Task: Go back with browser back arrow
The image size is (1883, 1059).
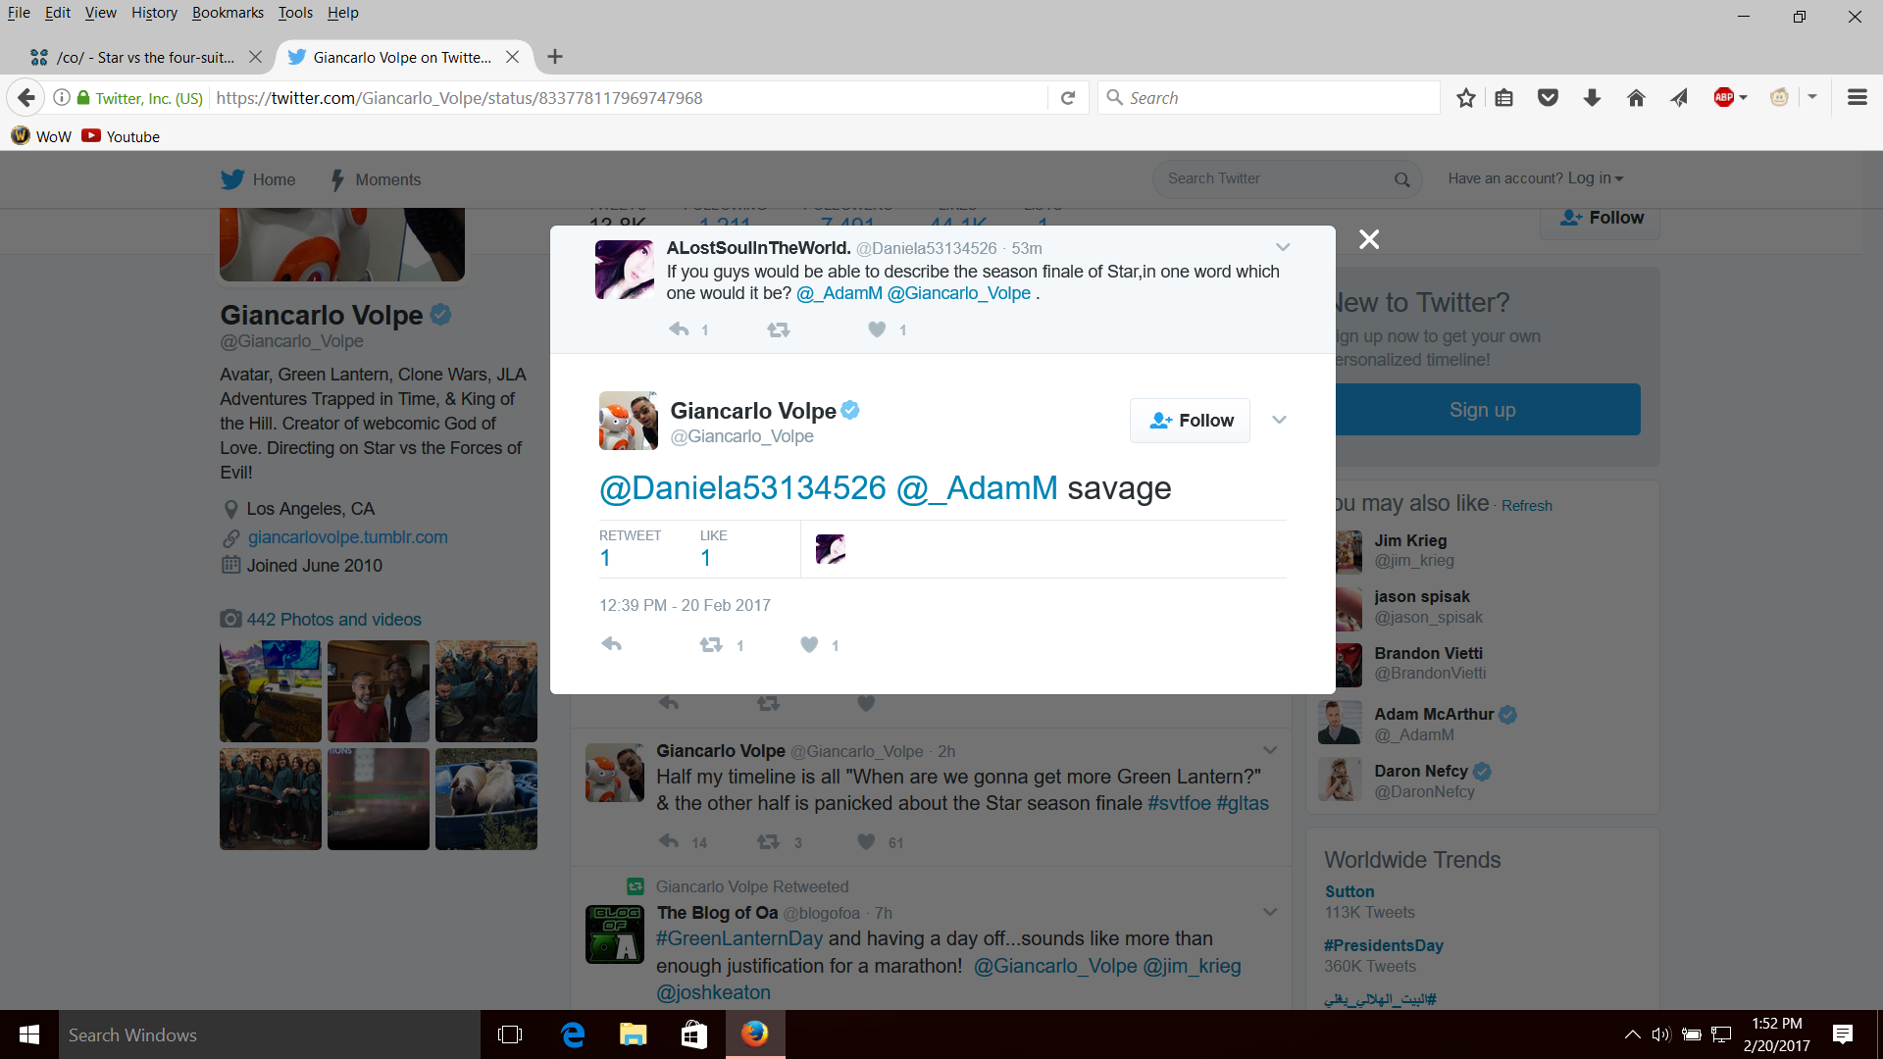Action: coord(26,97)
